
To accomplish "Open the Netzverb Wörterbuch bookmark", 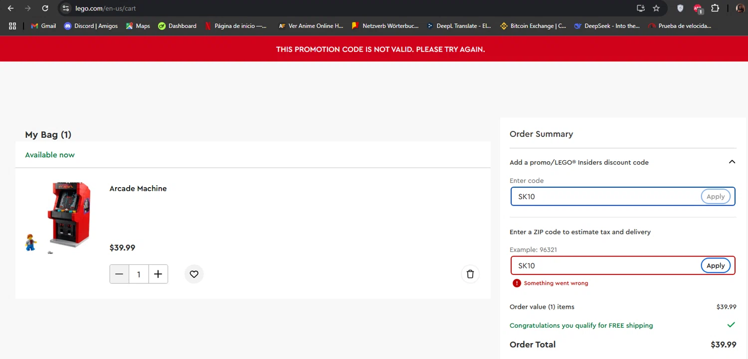I will [385, 26].
